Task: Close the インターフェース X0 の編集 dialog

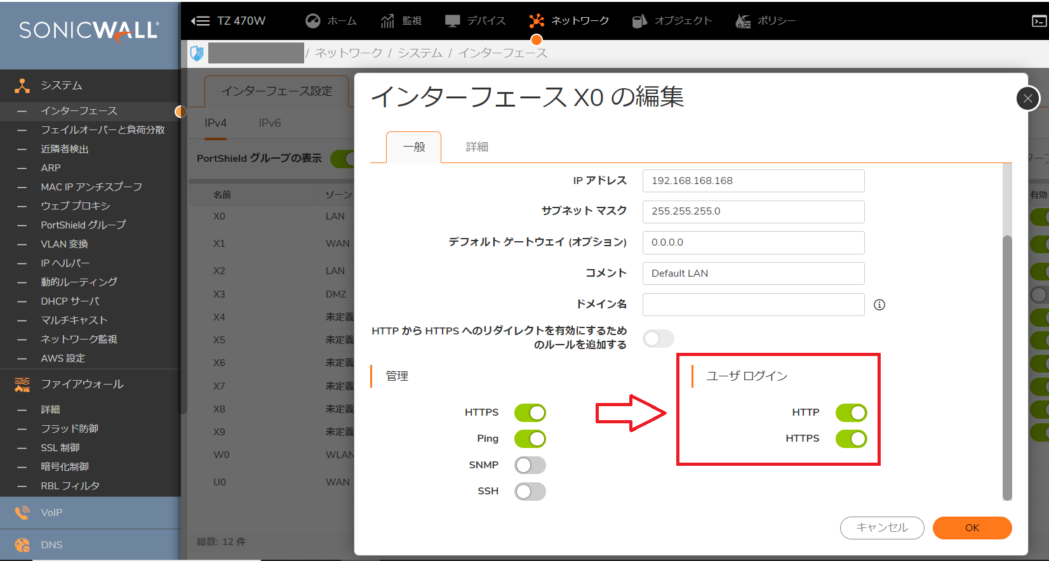Action: (x=1028, y=98)
